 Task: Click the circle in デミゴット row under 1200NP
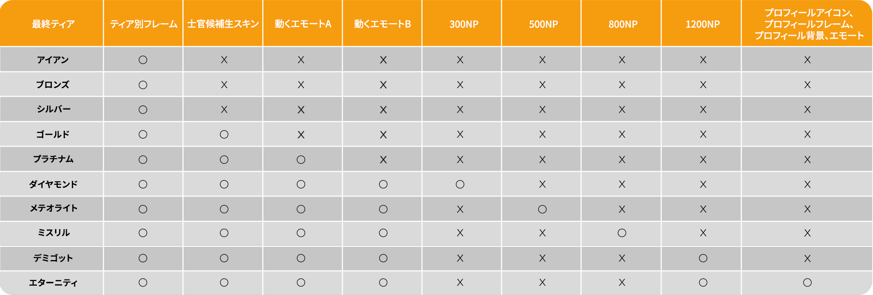[703, 258]
